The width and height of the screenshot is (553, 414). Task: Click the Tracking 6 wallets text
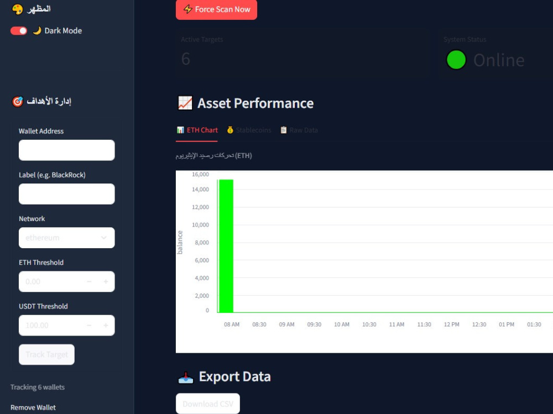coord(38,387)
